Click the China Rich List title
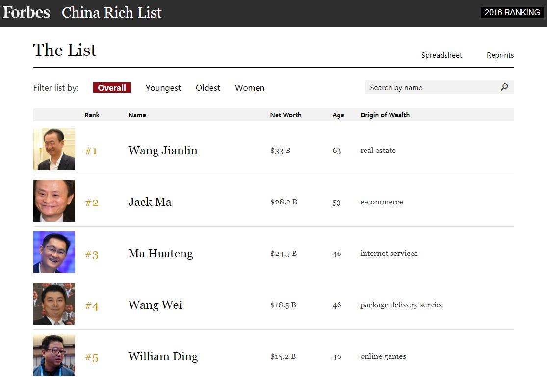This screenshot has width=547, height=381. [112, 13]
